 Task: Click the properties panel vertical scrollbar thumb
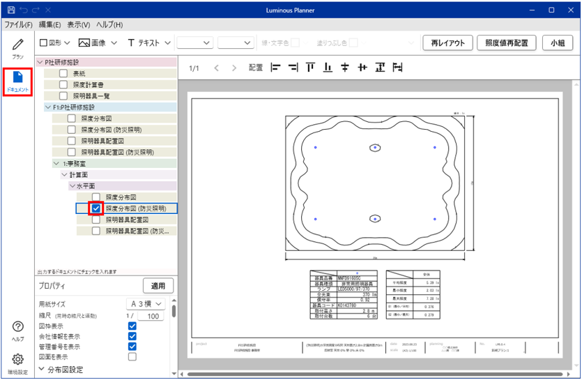[174, 311]
